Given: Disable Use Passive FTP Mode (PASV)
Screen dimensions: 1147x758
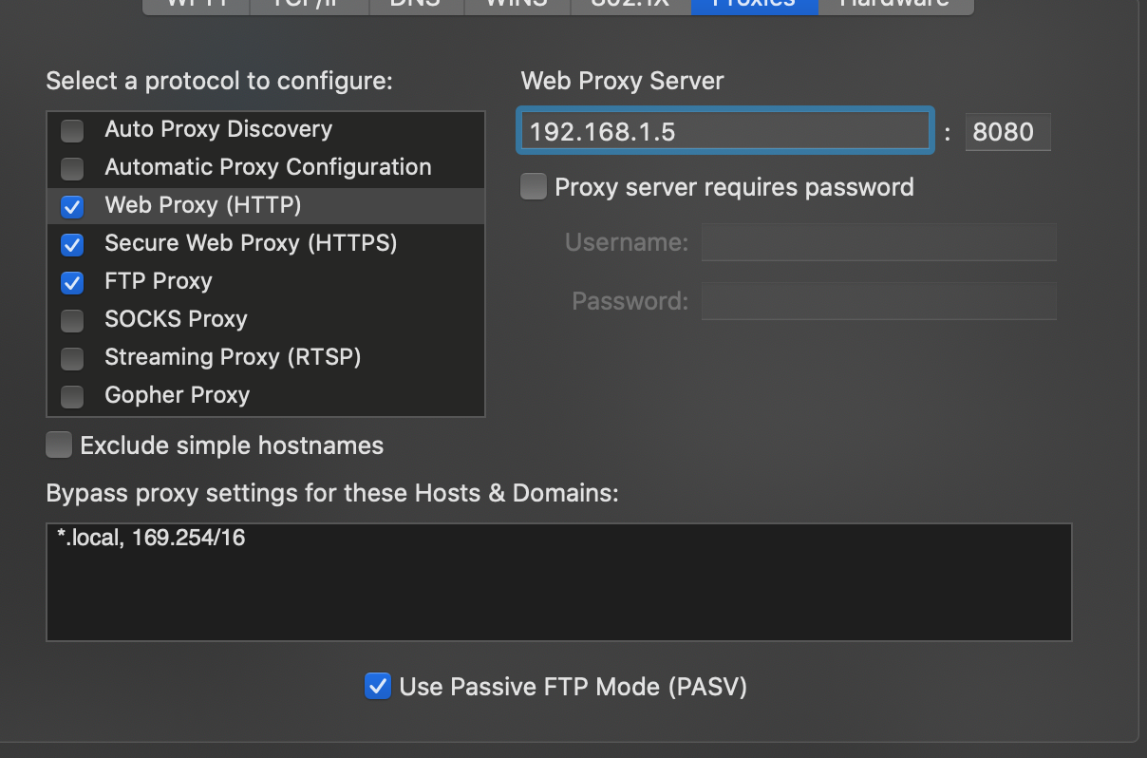Looking at the screenshot, I should (378, 686).
